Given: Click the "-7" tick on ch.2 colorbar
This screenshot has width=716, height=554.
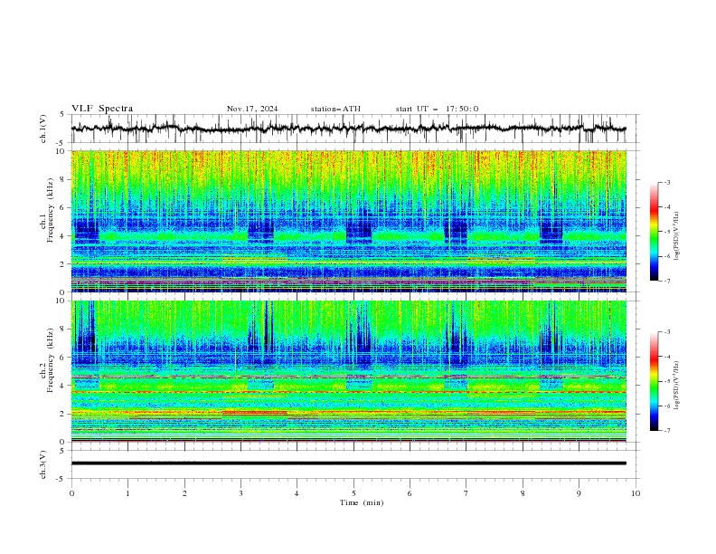Looking at the screenshot, I should [666, 431].
